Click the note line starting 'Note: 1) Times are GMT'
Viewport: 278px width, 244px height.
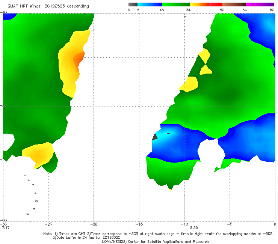158,234
